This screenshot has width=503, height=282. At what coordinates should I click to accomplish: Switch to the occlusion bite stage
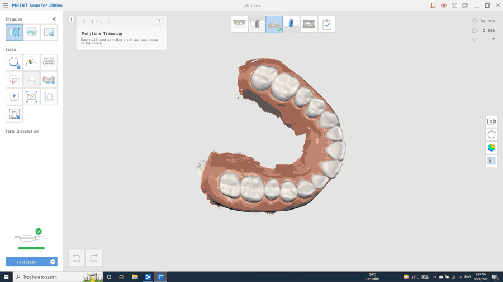pos(309,24)
